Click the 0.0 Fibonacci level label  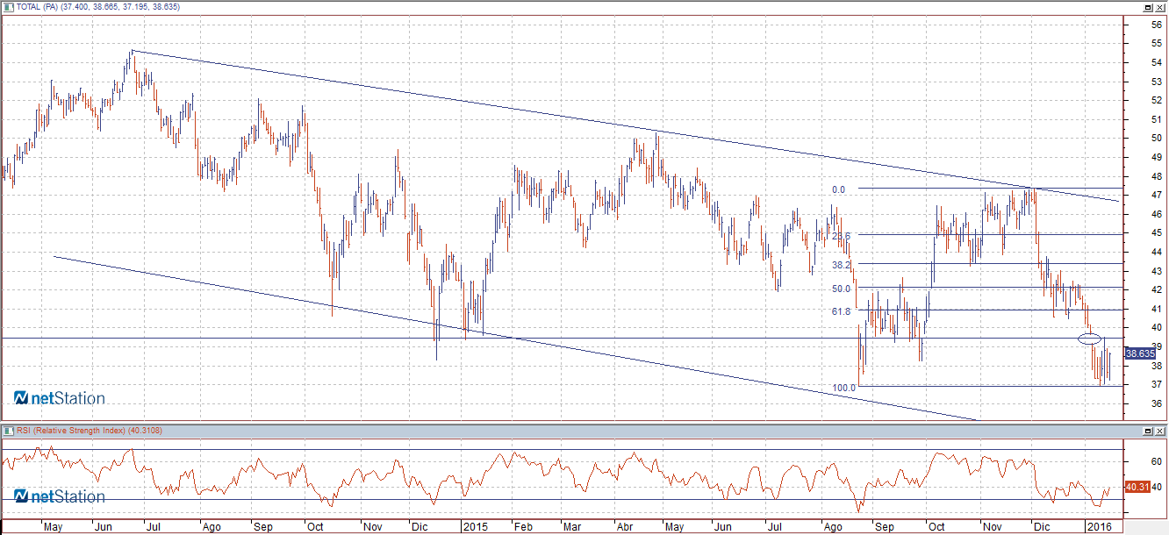(x=838, y=189)
